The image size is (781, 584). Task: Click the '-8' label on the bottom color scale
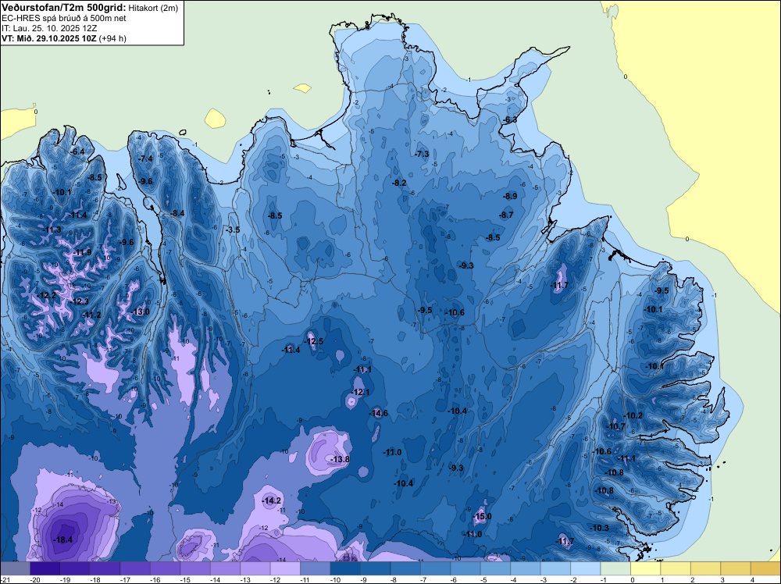coord(394,580)
